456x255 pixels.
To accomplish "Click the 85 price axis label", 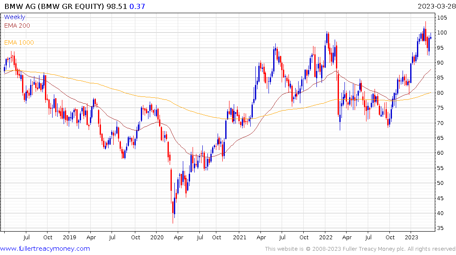I will coord(440,77).
